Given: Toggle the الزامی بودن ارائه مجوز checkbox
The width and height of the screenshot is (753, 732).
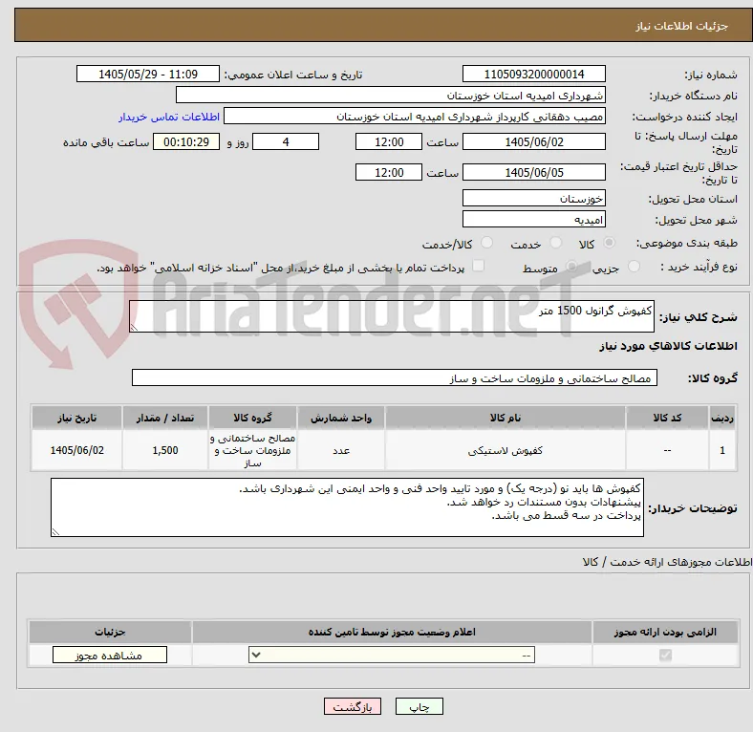Looking at the screenshot, I should click(665, 655).
